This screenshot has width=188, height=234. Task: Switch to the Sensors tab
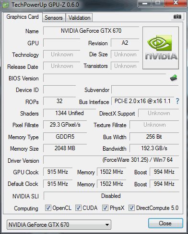click(54, 18)
